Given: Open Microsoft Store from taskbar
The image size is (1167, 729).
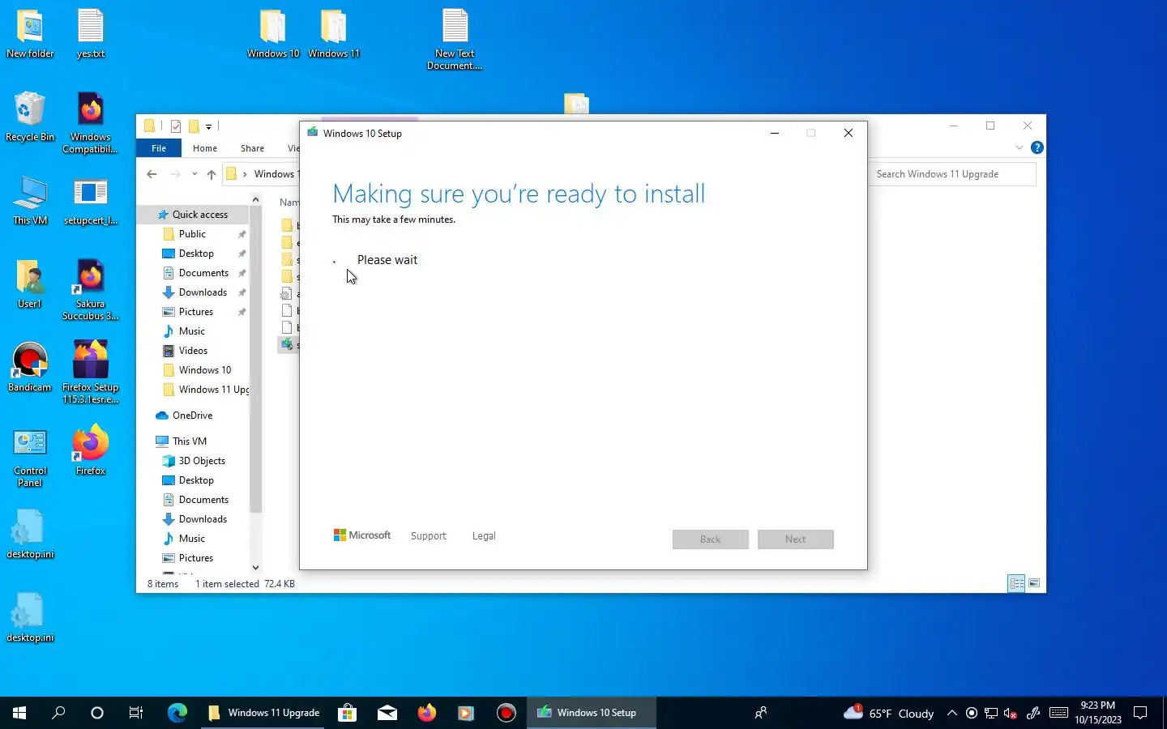Looking at the screenshot, I should (348, 713).
